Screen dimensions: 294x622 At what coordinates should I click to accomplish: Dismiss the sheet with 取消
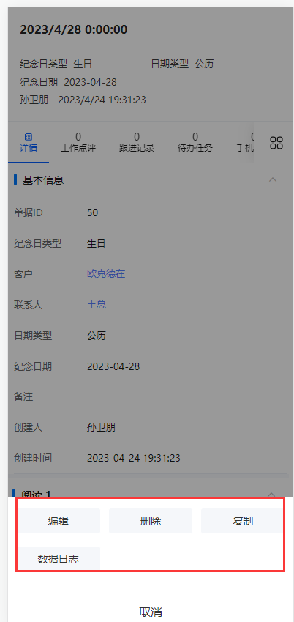click(151, 612)
